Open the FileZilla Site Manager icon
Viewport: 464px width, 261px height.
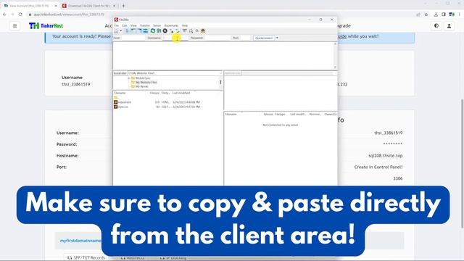point(116,30)
